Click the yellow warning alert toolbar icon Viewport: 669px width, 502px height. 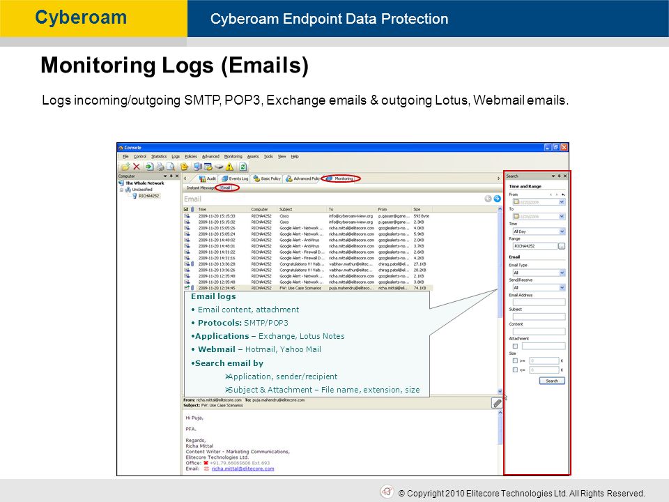(229, 167)
